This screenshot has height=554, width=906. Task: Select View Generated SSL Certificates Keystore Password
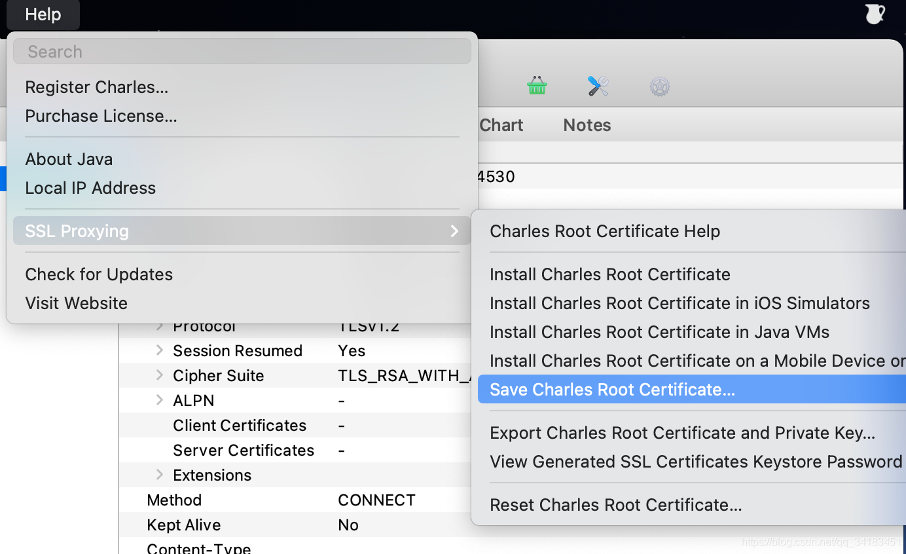click(692, 462)
